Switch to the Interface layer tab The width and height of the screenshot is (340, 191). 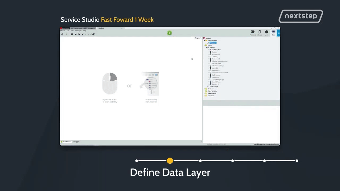[x=260, y=33]
